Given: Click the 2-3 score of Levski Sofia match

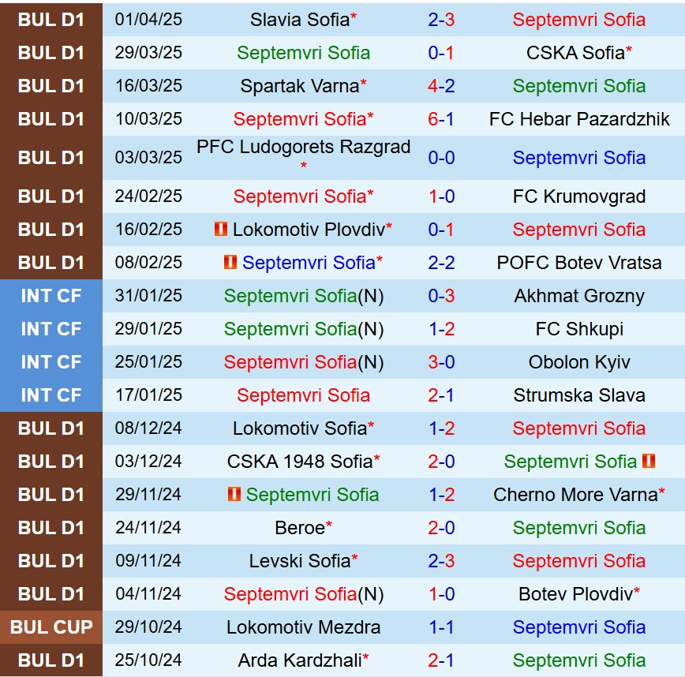Looking at the screenshot, I should [441, 561].
